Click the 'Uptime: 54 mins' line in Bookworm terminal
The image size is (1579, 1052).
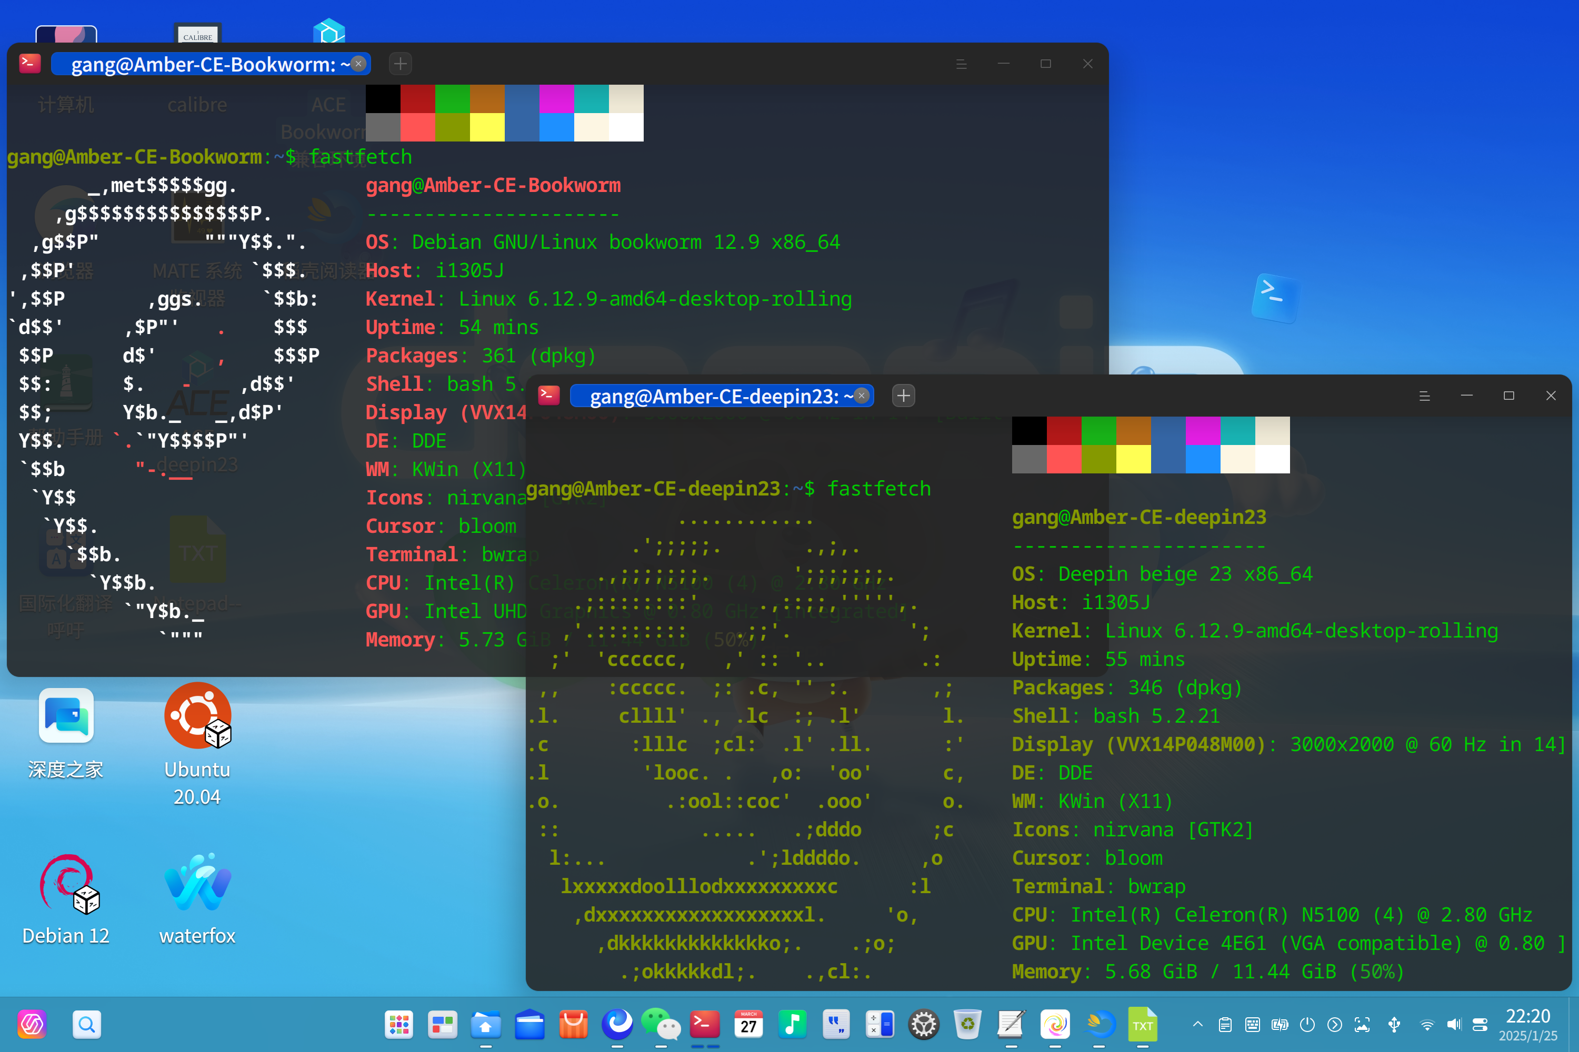pyautogui.click(x=452, y=327)
